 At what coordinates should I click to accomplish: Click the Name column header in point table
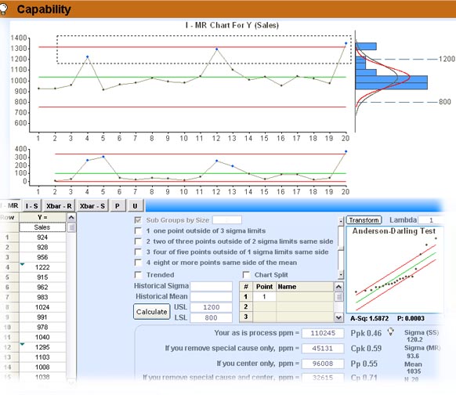tap(305, 287)
